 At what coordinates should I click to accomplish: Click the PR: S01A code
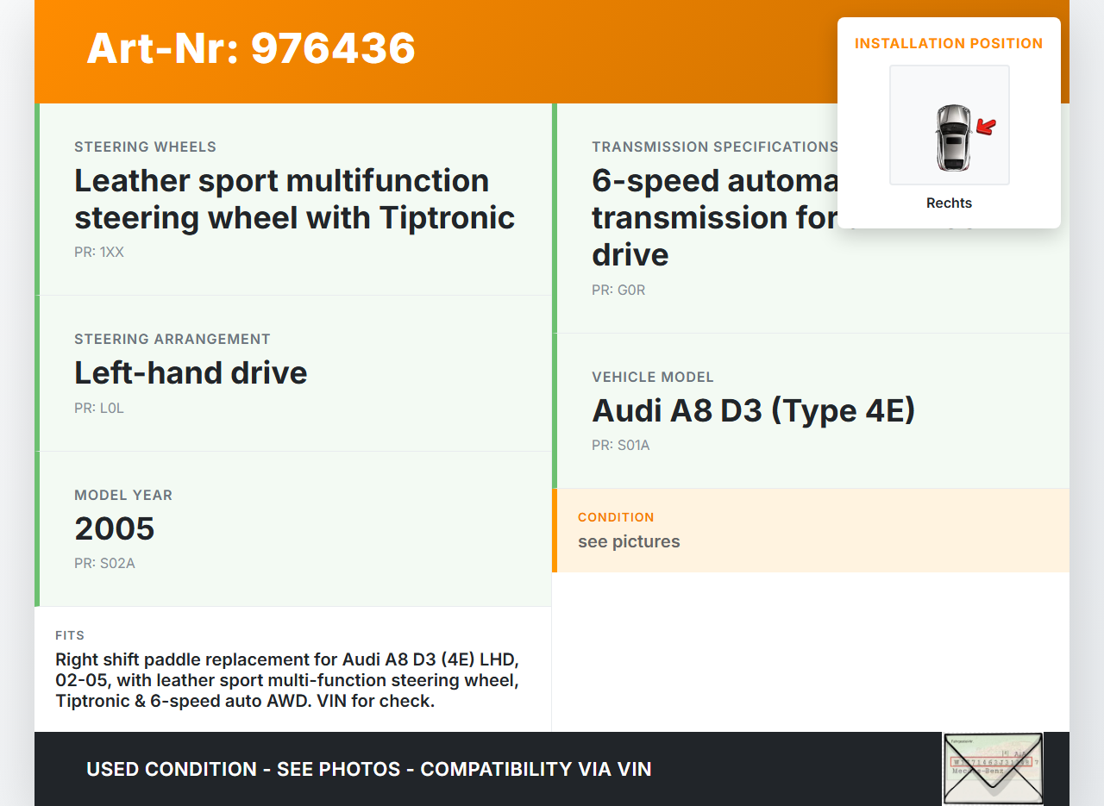click(x=621, y=446)
